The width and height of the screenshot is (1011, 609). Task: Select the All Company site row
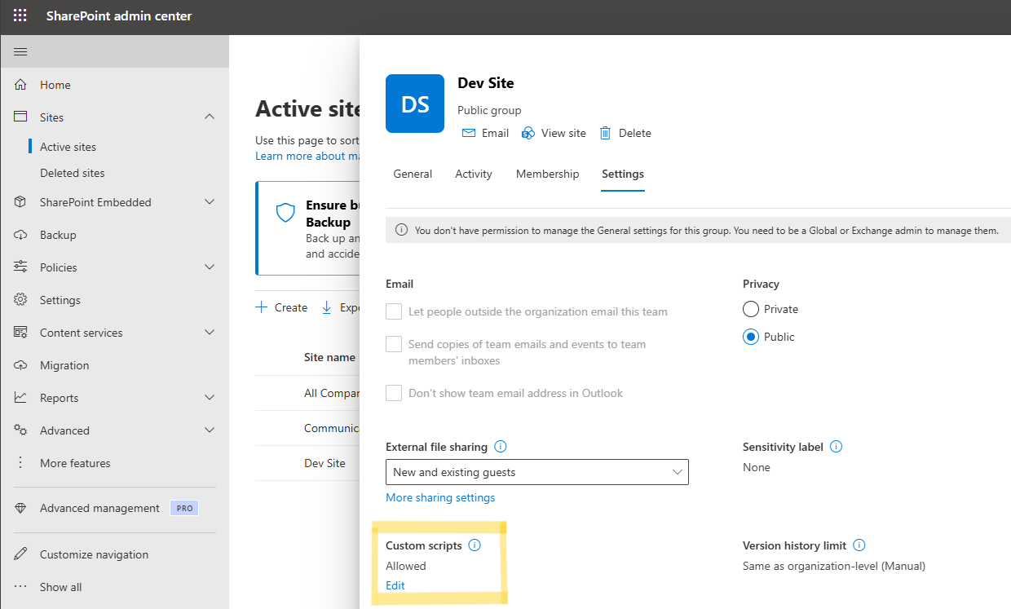coord(307,393)
